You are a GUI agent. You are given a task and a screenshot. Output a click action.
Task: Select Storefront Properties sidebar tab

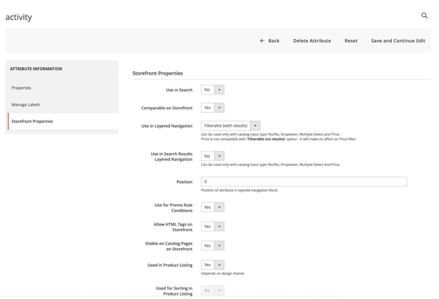pos(32,121)
